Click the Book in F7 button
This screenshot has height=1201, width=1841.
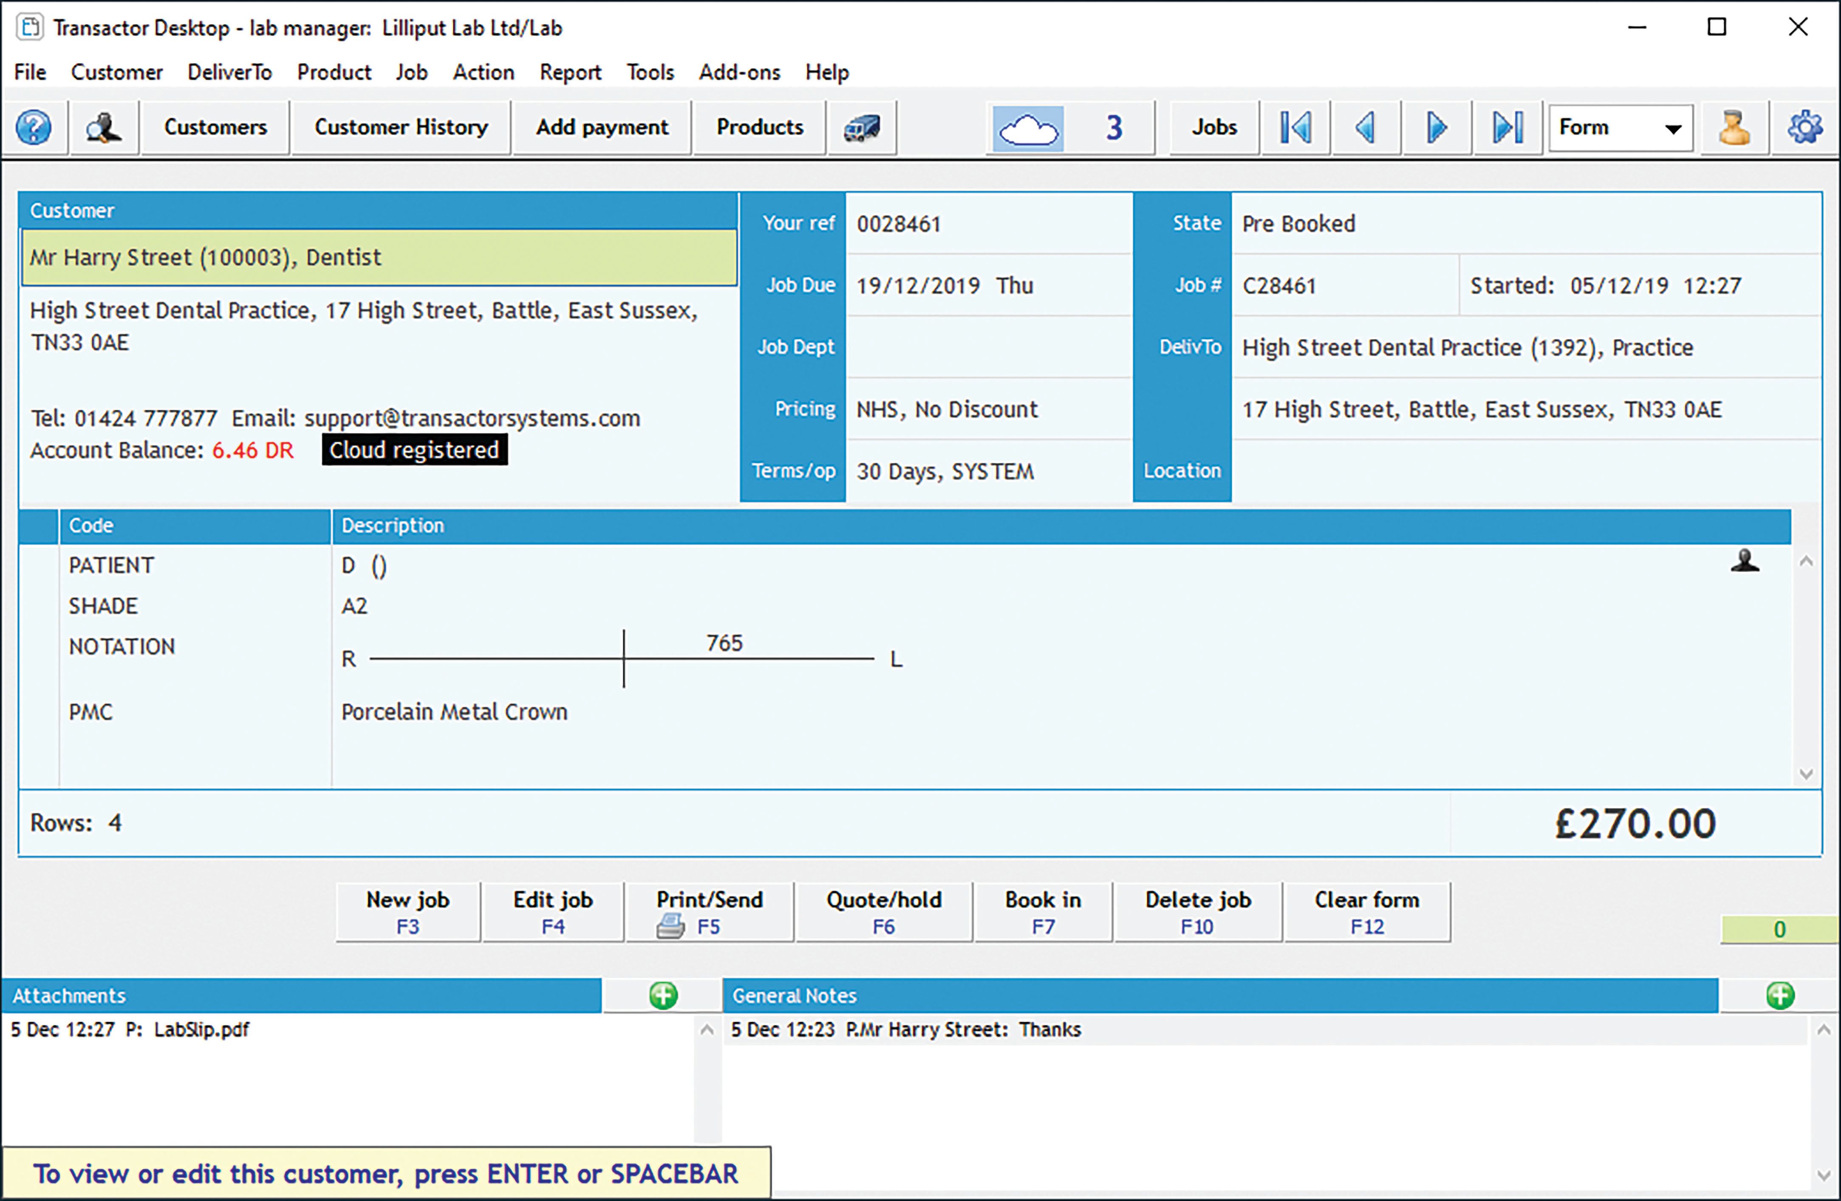point(1043,912)
